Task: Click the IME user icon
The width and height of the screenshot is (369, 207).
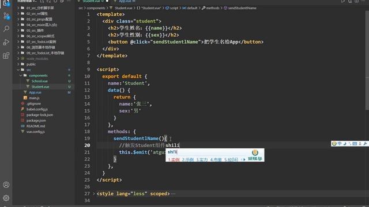Action: 360,144
